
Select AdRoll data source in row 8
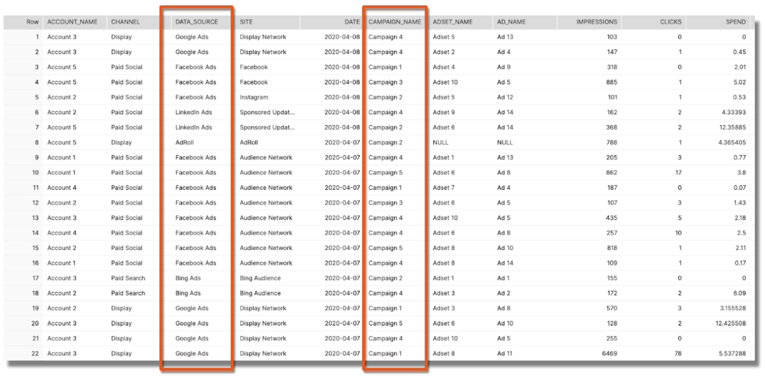coord(185,143)
